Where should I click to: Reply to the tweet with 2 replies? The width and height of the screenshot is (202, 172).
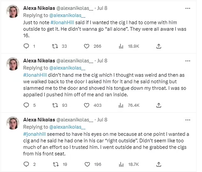click(x=26, y=164)
